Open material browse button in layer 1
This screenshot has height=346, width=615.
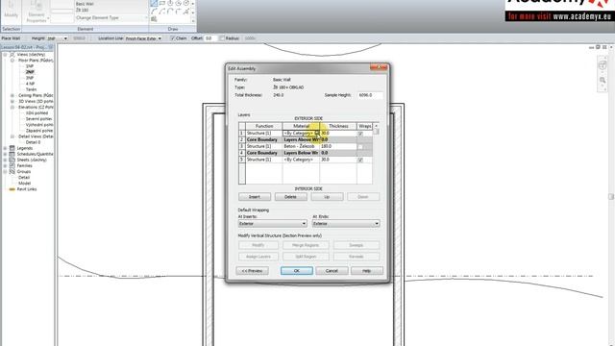click(317, 134)
